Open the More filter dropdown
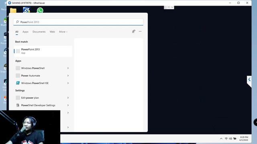The width and height of the screenshot is (257, 144). coord(63,32)
